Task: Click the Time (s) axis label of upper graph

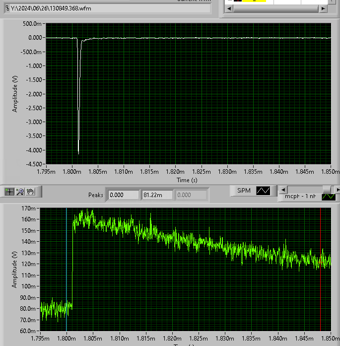Action: [x=187, y=180]
